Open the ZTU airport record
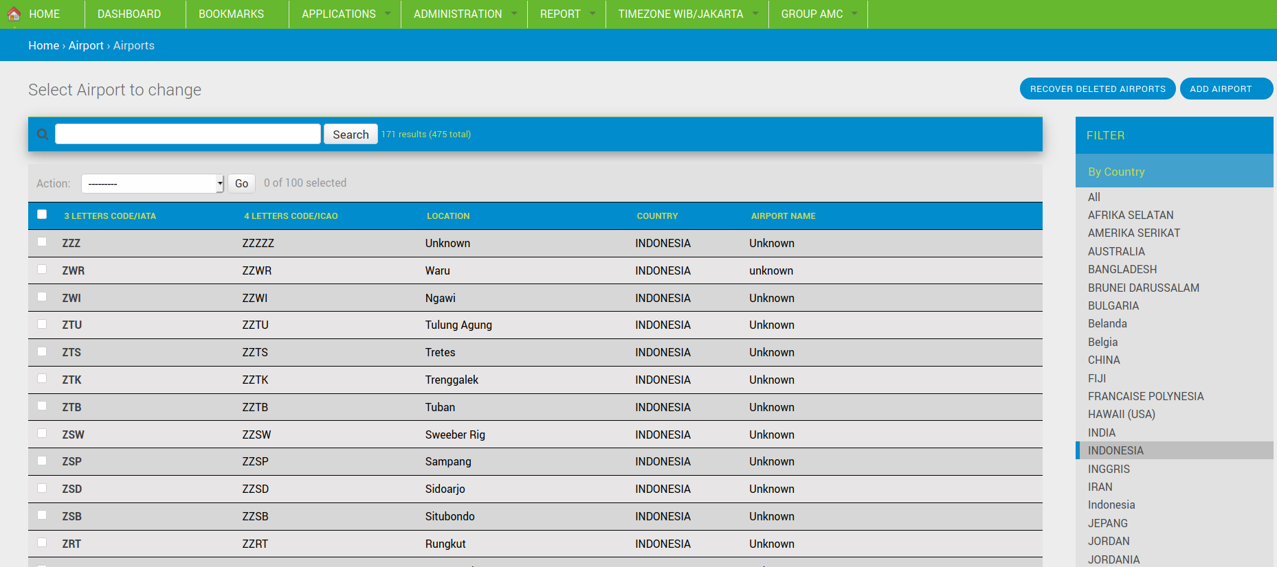Viewport: 1277px width, 567px height. click(72, 325)
